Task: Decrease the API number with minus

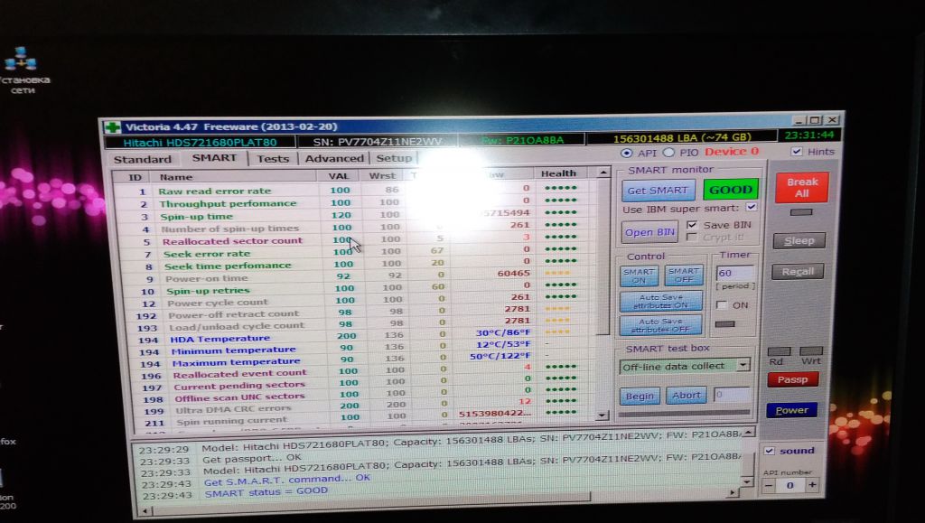Action: 768,485
